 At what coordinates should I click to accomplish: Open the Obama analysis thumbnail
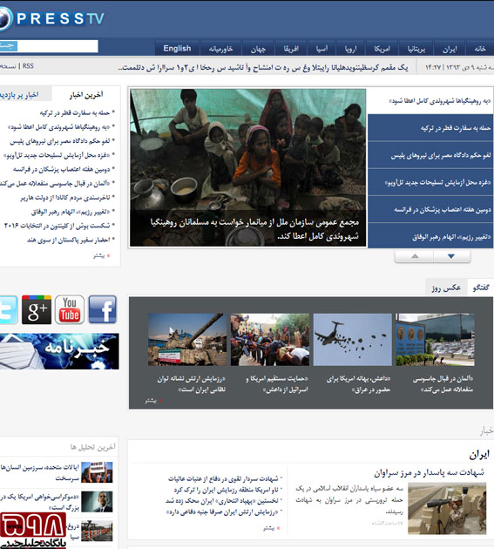coord(97,502)
